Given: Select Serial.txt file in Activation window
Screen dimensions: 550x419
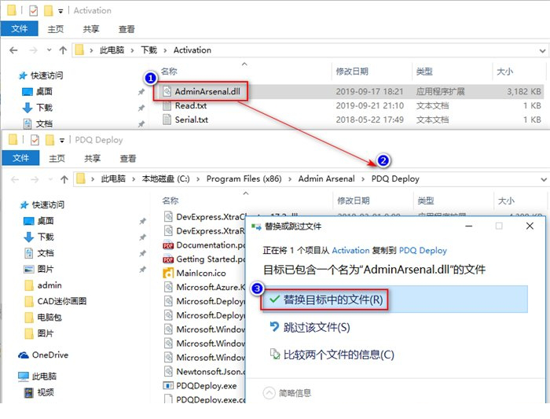Looking at the screenshot, I should pos(185,119).
